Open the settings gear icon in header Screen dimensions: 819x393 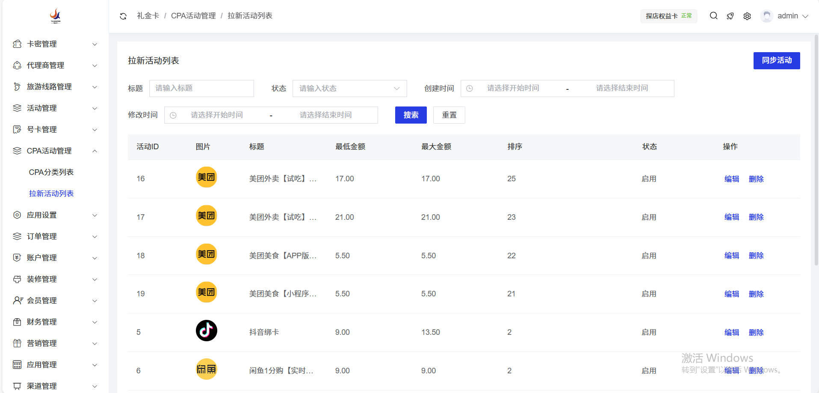[x=747, y=16]
